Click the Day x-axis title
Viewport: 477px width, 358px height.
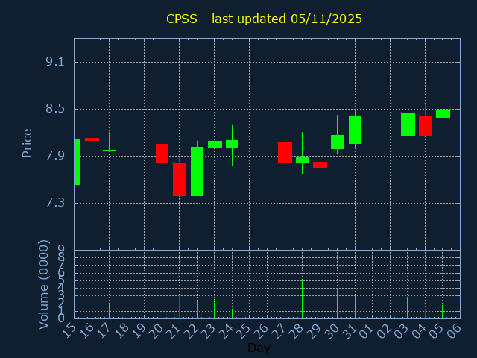[x=259, y=348]
